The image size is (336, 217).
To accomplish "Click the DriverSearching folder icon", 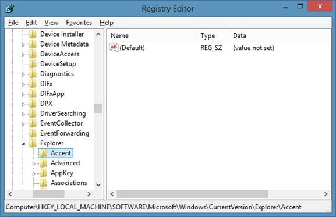I will (x=33, y=113).
